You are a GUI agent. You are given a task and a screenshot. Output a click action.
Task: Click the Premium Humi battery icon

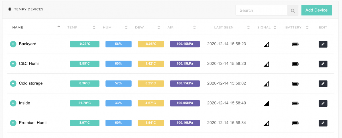click(296, 123)
